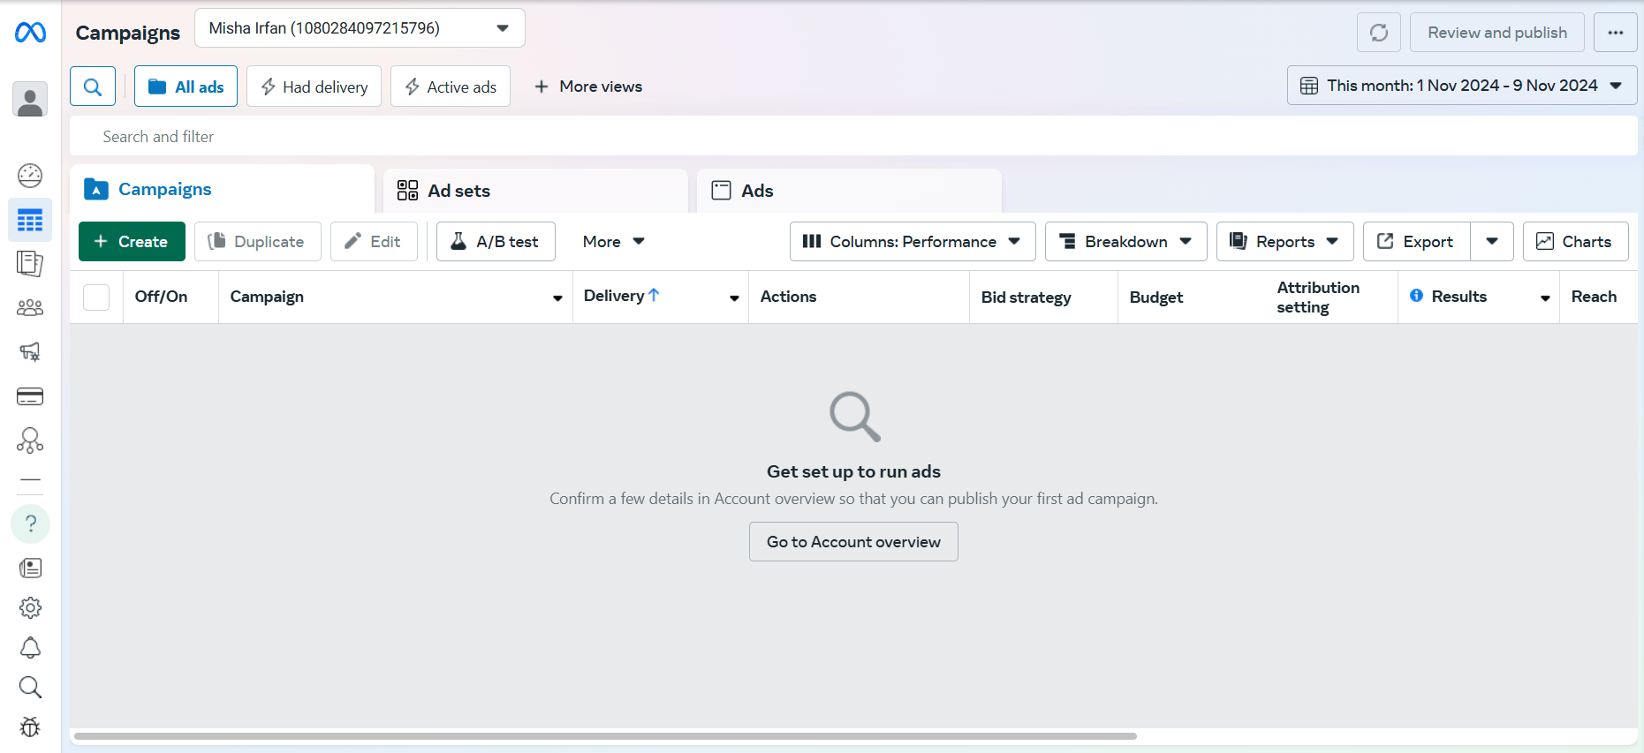Click Review and publish button
This screenshot has width=1644, height=753.
coord(1497,33)
